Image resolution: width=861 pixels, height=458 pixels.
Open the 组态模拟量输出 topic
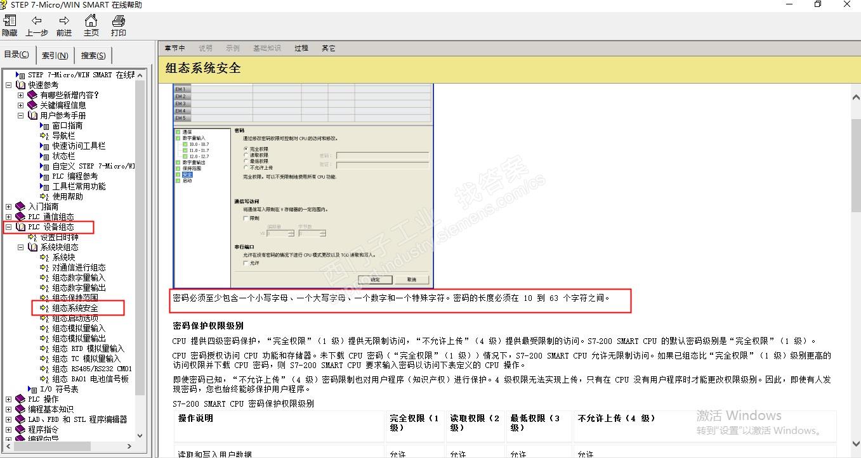click(79, 338)
